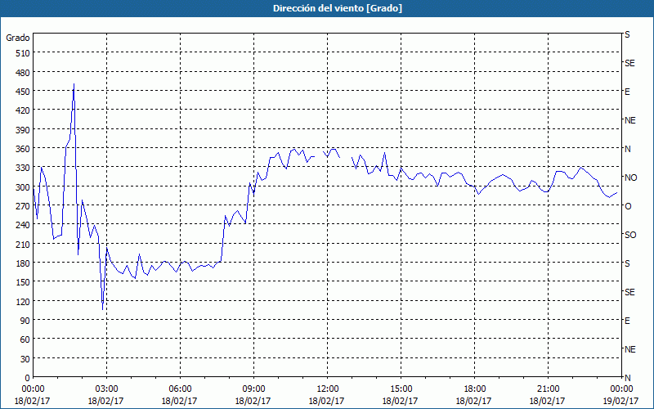Click the 510 value on the degree axis

tap(24, 53)
